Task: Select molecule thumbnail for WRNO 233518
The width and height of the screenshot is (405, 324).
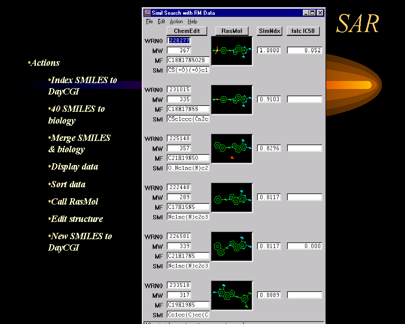Action: tap(232, 295)
